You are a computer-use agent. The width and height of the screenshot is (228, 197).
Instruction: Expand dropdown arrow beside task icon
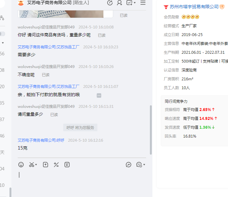(x=135, y=3)
